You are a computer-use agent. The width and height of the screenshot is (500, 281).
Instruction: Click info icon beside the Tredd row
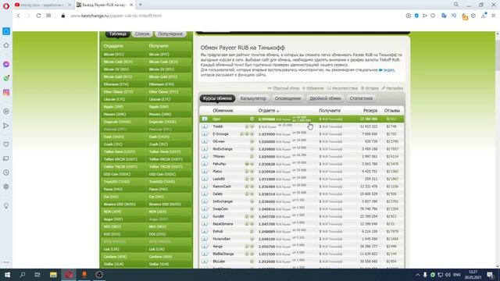(205, 126)
